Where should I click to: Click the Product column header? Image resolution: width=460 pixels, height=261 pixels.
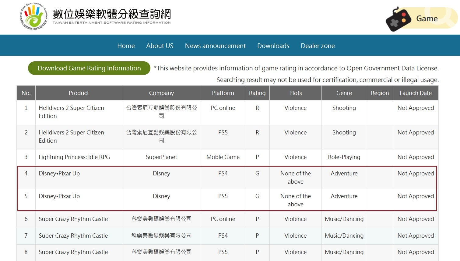(x=79, y=93)
